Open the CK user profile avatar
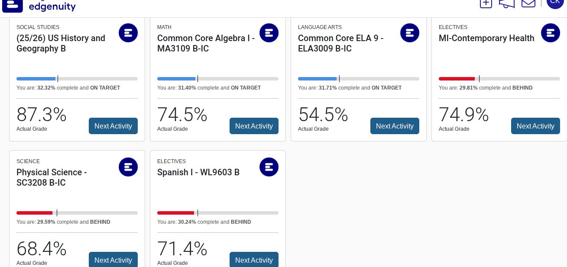 click(555, 2)
